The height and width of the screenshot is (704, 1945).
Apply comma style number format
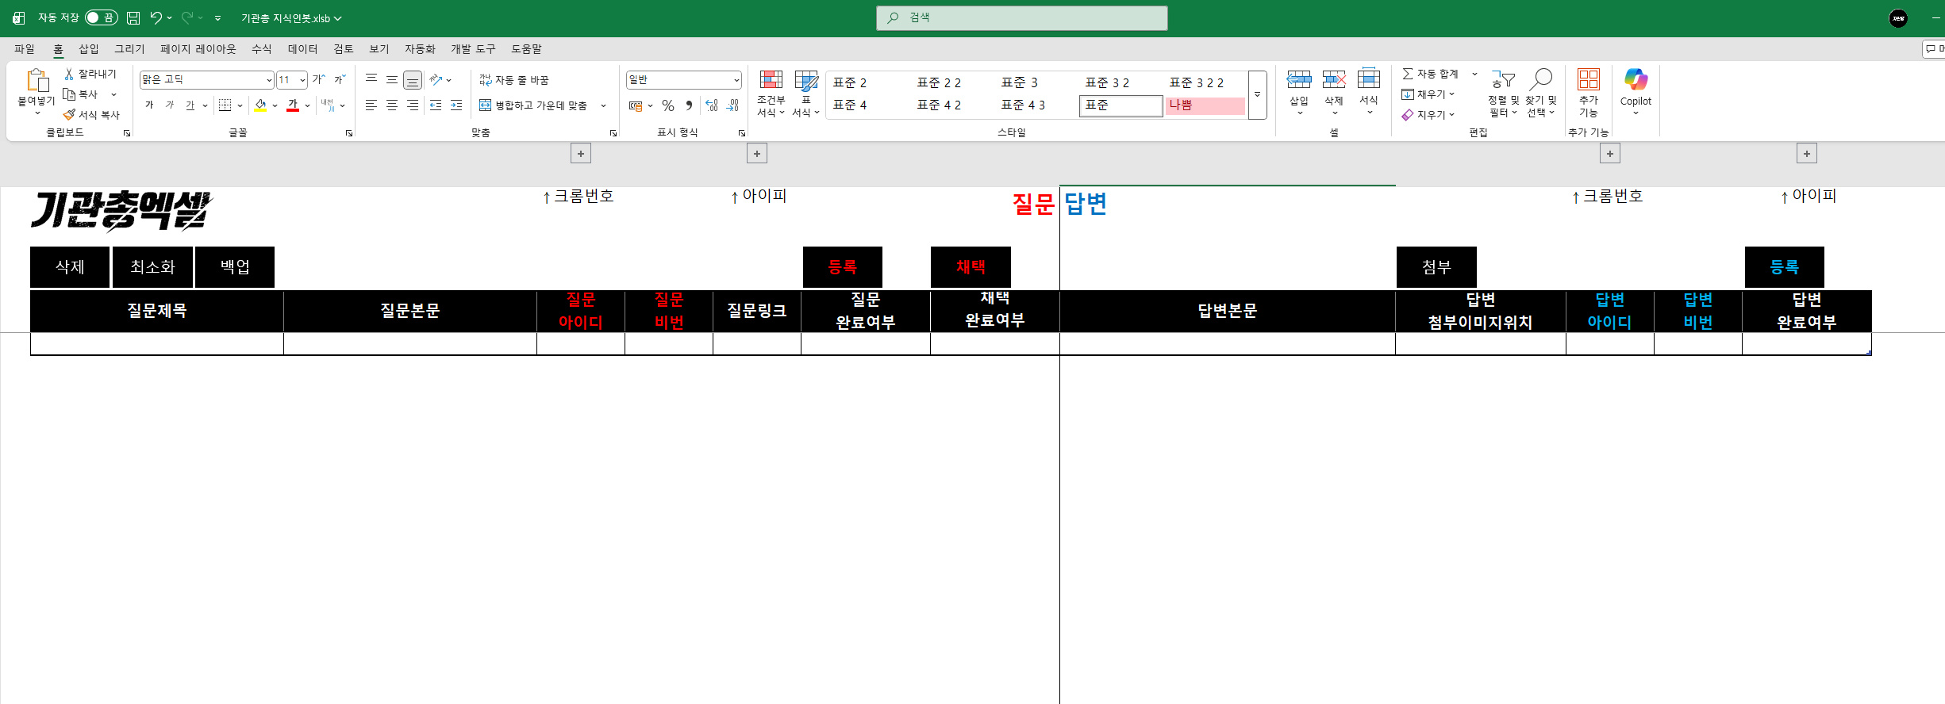689,105
